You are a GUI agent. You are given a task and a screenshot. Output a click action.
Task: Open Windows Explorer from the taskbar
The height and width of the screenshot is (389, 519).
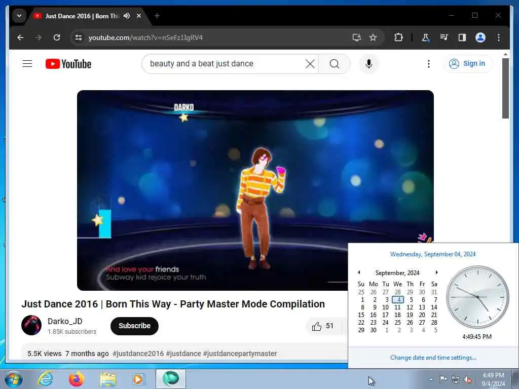tap(108, 379)
